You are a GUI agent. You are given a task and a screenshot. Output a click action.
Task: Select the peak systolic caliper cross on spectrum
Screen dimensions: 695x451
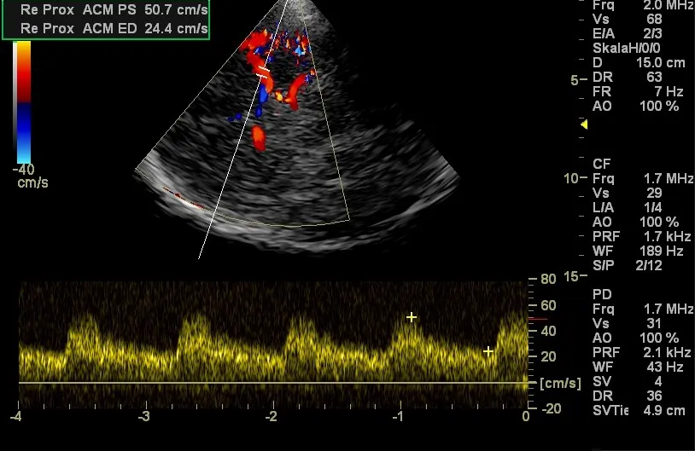point(412,317)
